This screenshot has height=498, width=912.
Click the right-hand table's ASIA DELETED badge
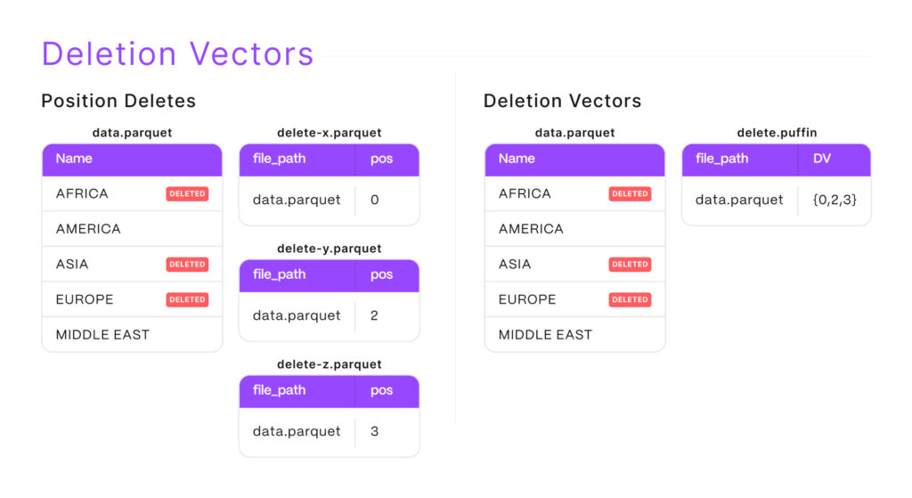point(630,265)
